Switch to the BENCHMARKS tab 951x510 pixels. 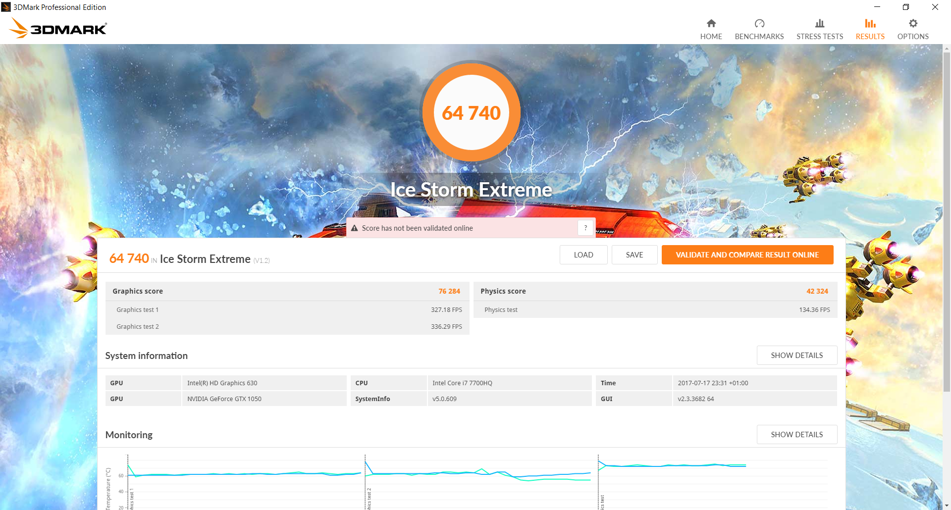(x=759, y=30)
